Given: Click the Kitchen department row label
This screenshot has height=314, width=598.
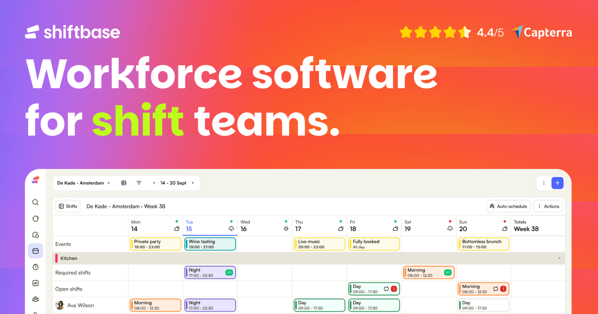Looking at the screenshot, I should tap(69, 258).
